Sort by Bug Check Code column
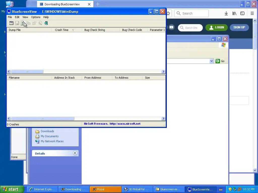Screen dimensions: 258x193 [x=134, y=30]
